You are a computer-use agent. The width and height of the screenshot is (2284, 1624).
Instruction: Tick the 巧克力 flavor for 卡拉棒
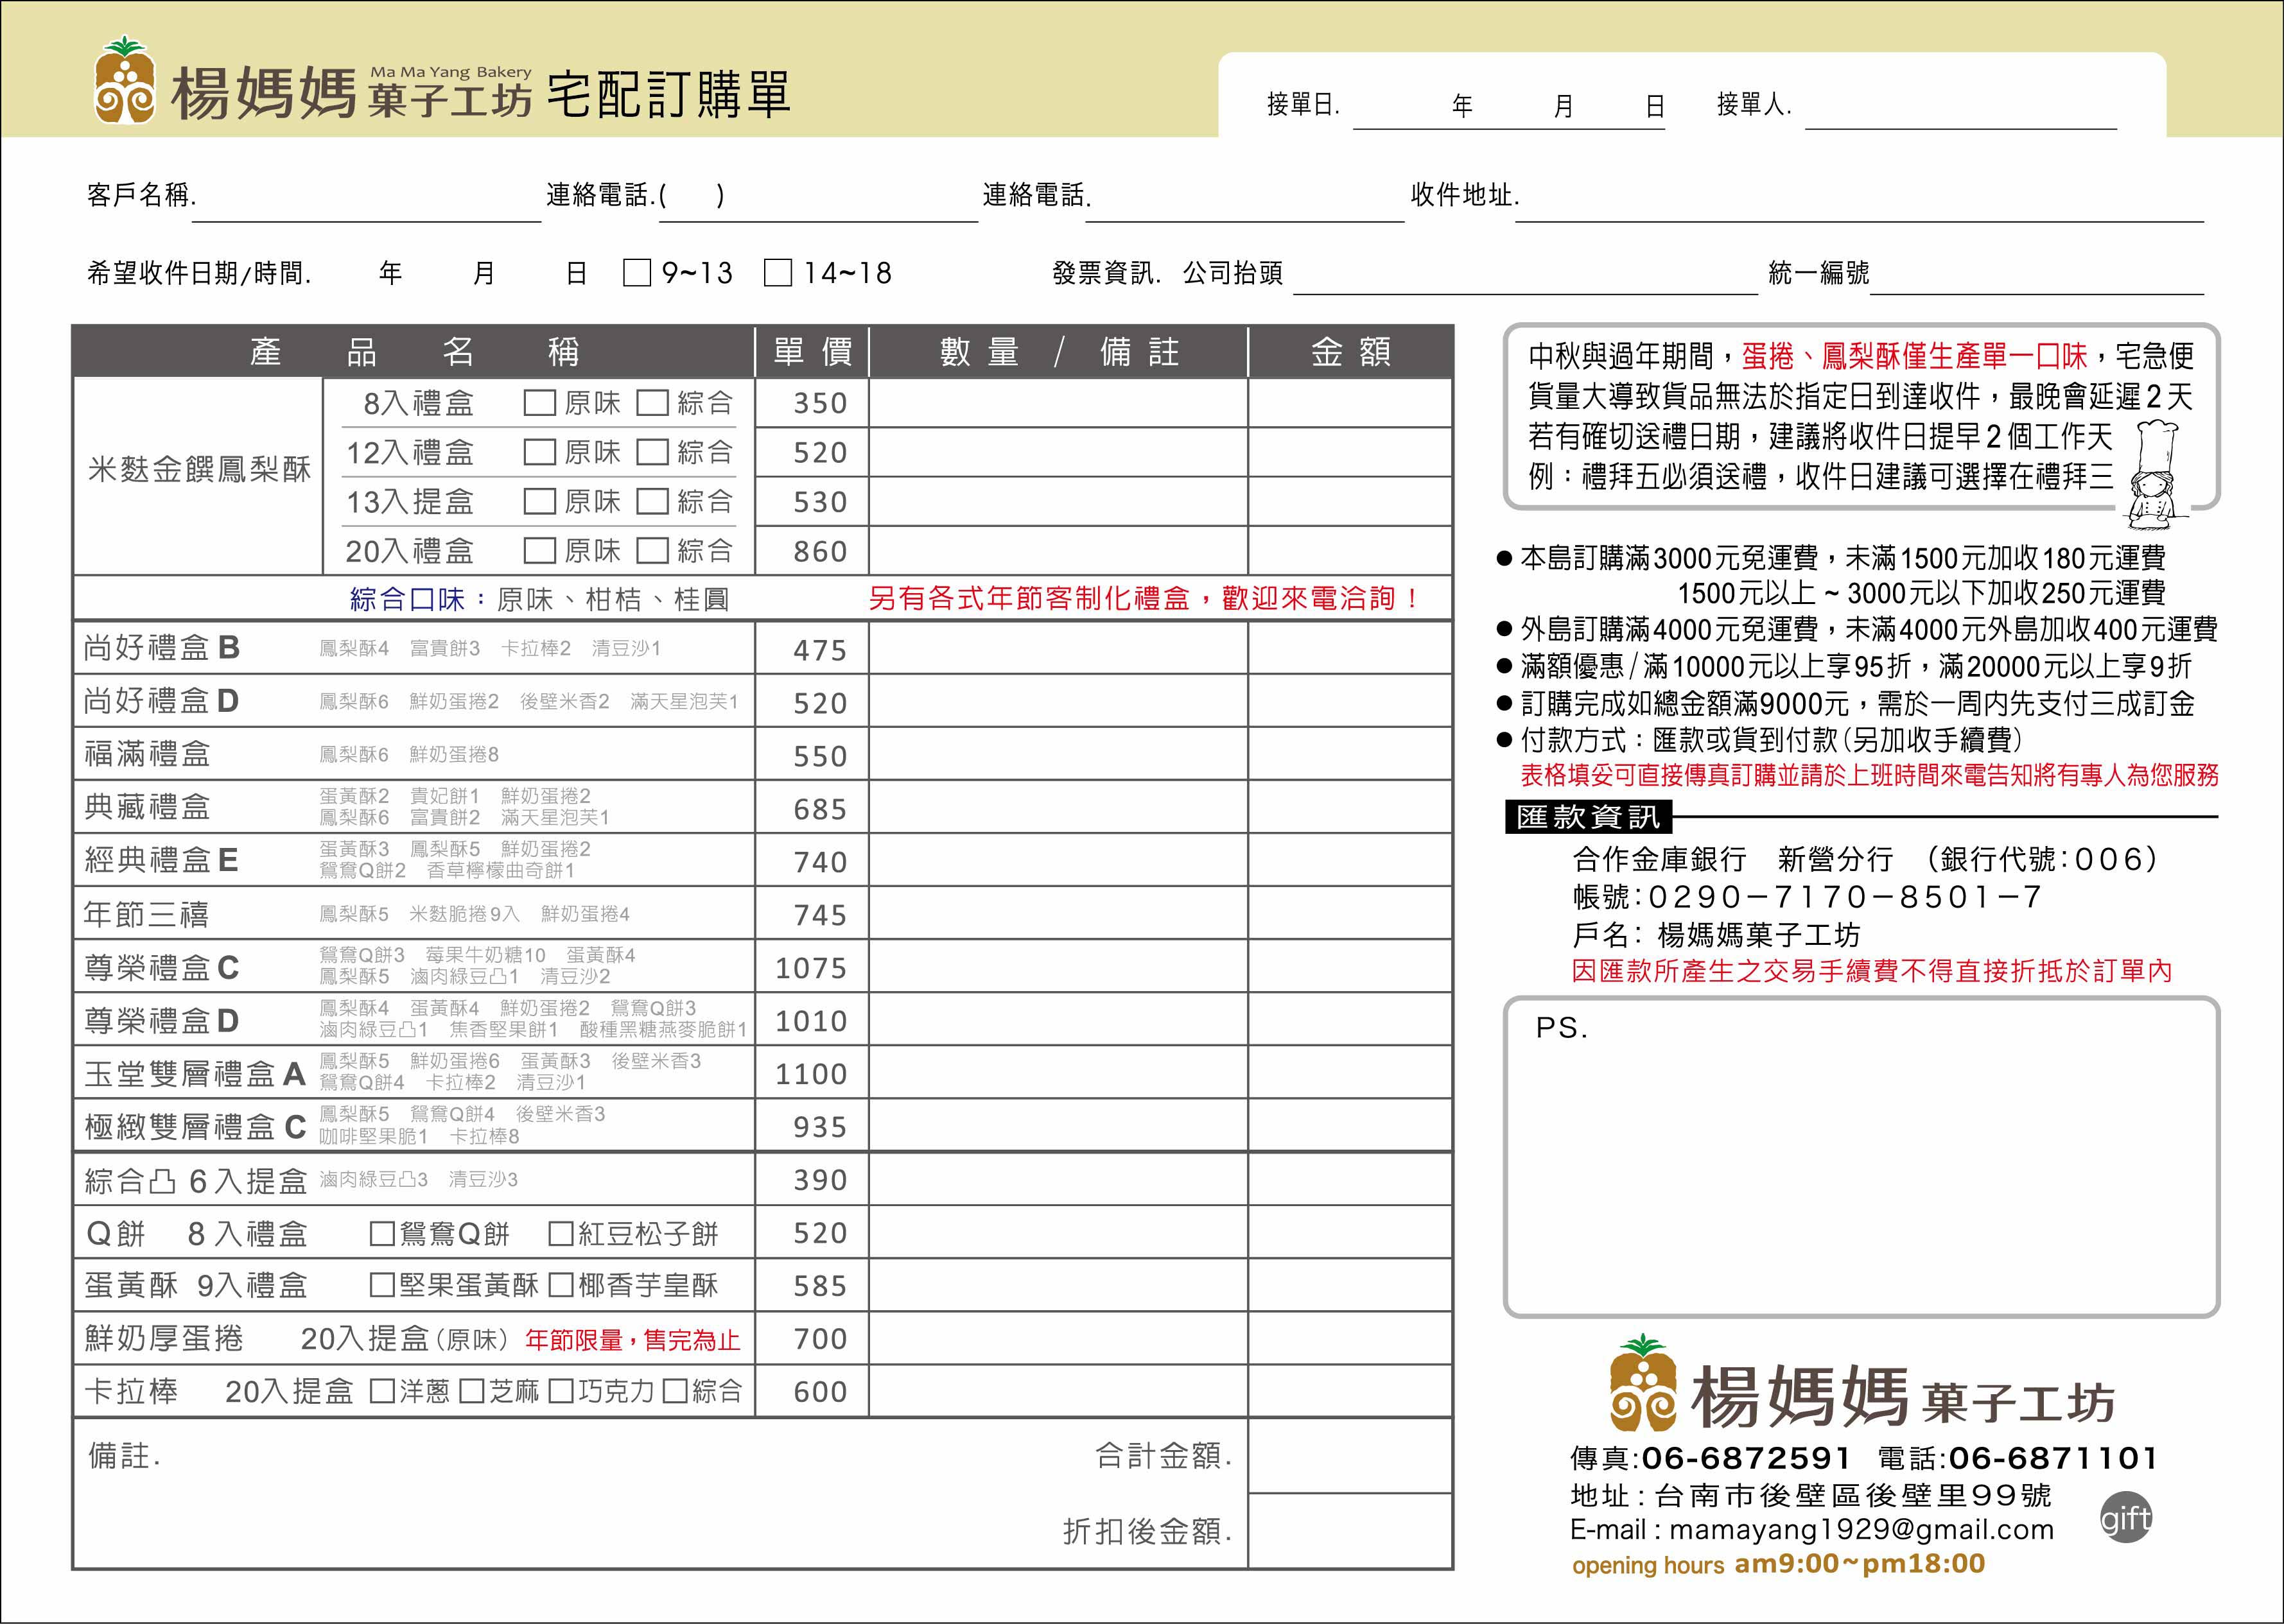coord(561,1391)
